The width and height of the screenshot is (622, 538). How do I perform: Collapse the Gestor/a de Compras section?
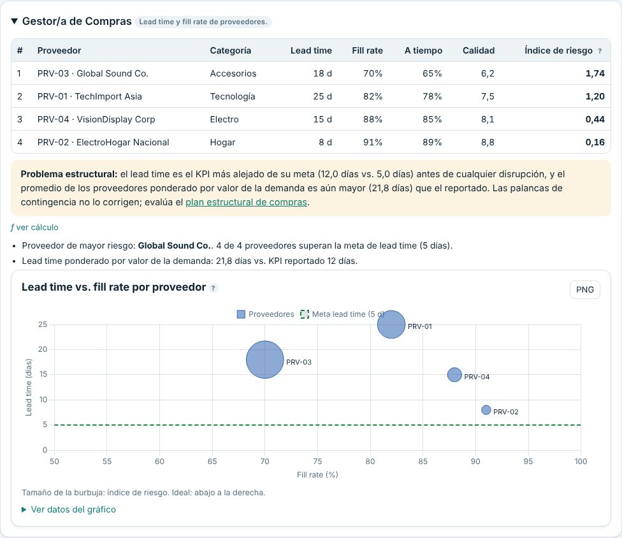pyautogui.click(x=14, y=22)
